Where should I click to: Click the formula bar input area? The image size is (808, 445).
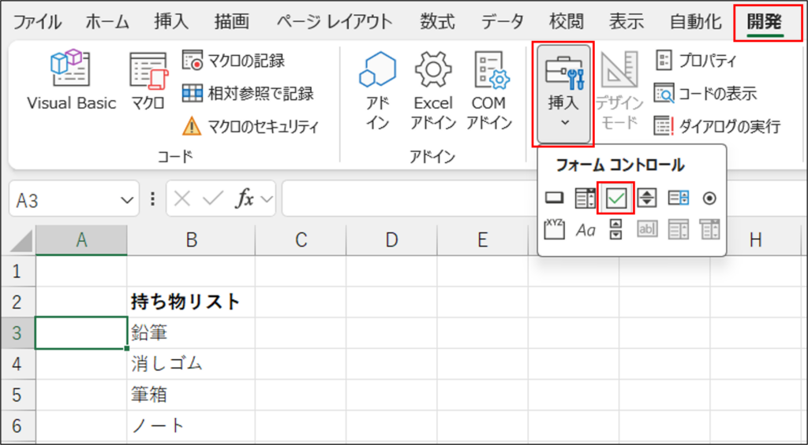pyautogui.click(x=408, y=198)
